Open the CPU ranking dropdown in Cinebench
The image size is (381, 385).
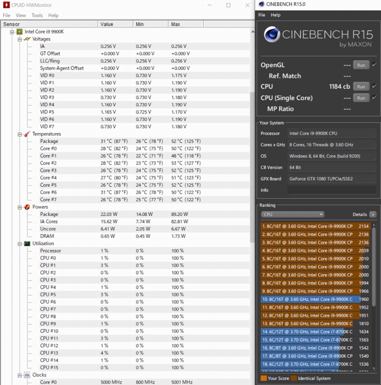click(x=293, y=214)
